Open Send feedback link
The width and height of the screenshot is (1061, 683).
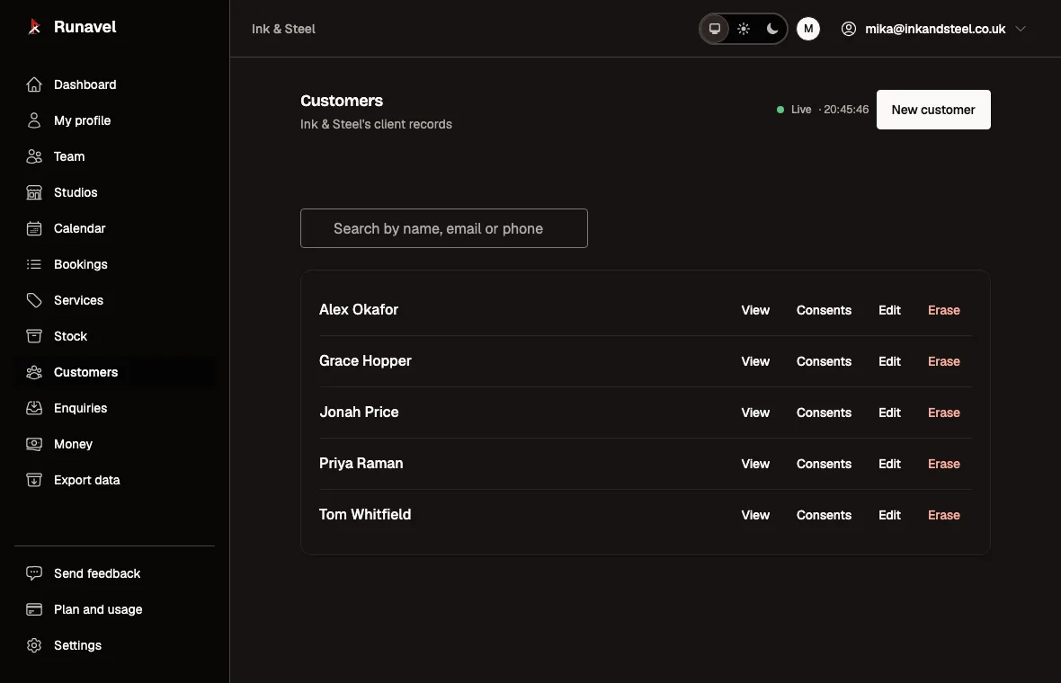[115, 573]
